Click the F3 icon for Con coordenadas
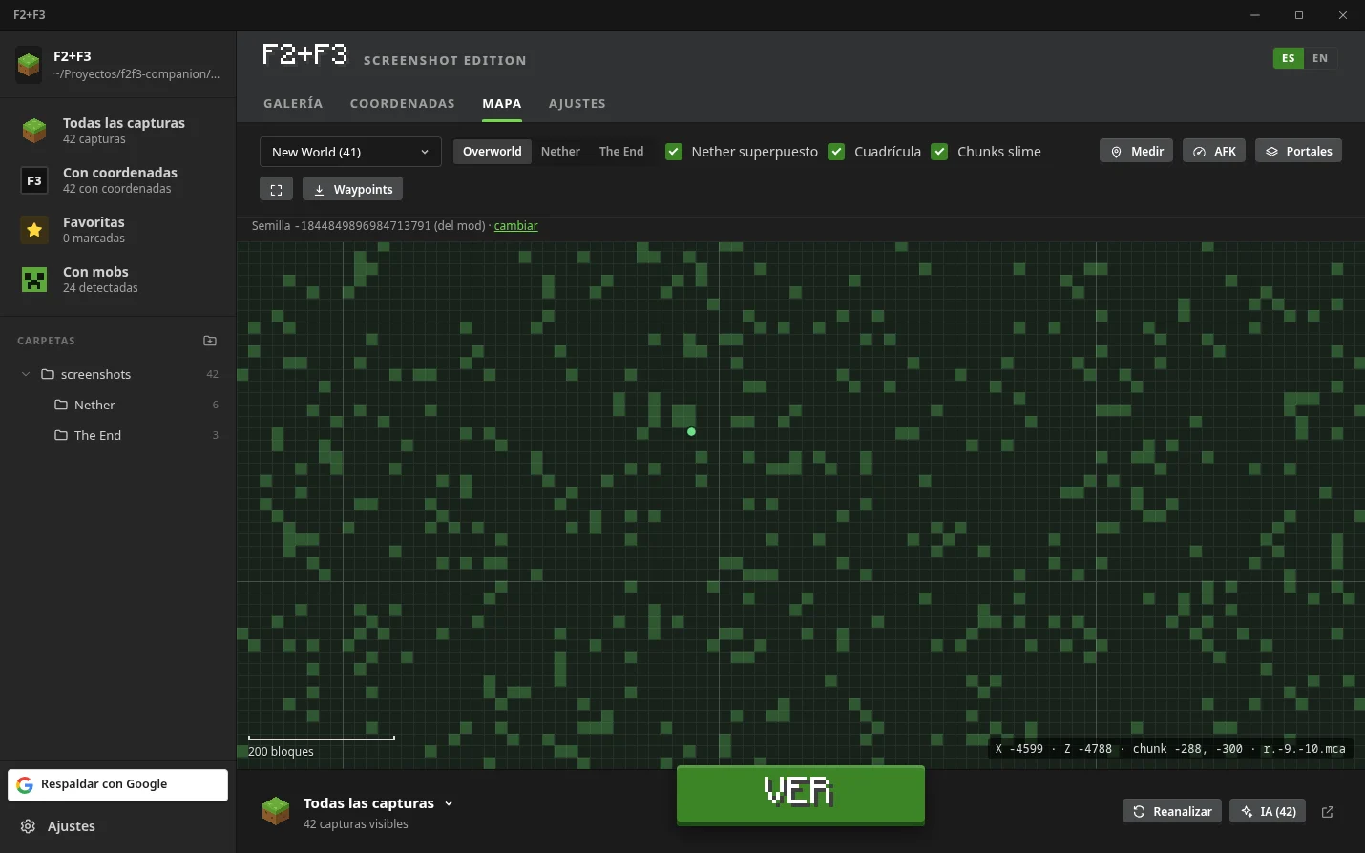This screenshot has width=1365, height=853. [x=34, y=180]
